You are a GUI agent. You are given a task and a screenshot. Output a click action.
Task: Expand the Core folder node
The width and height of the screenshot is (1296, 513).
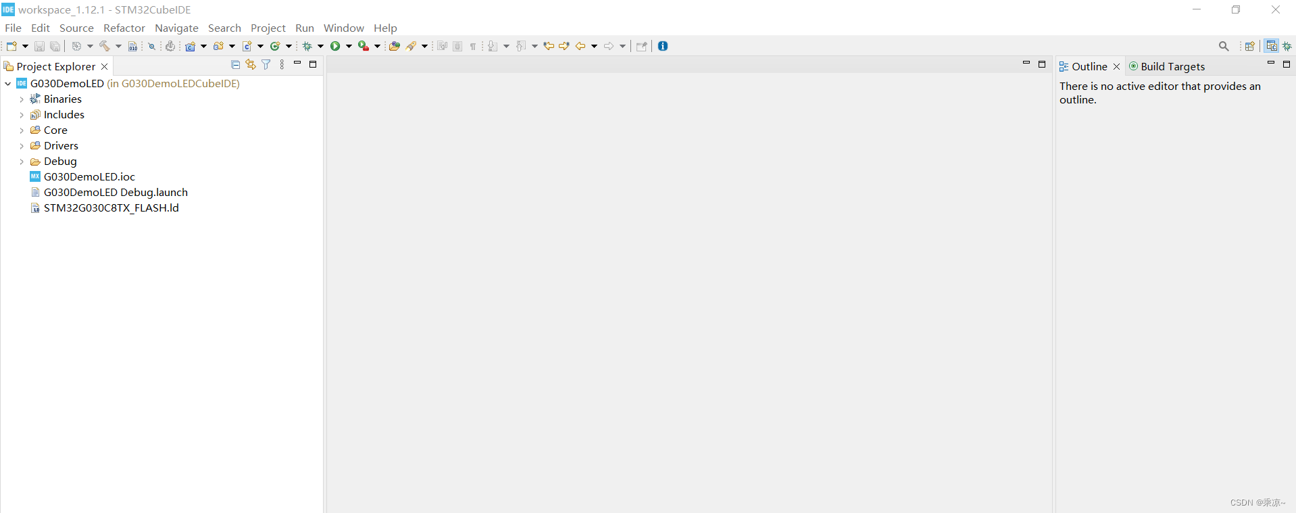(22, 130)
